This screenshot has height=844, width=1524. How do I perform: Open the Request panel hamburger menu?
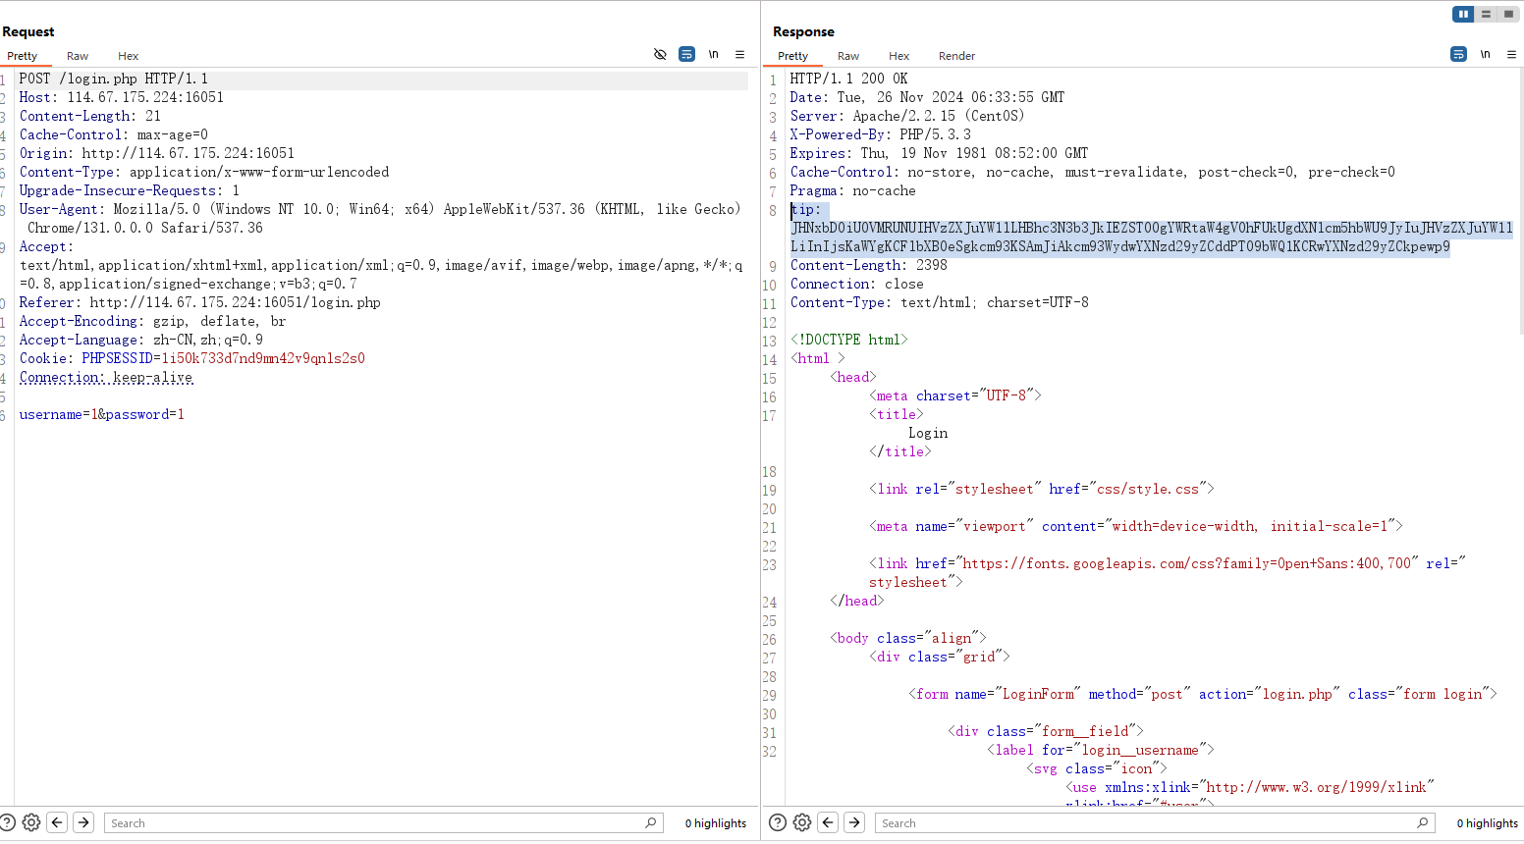[x=740, y=55]
